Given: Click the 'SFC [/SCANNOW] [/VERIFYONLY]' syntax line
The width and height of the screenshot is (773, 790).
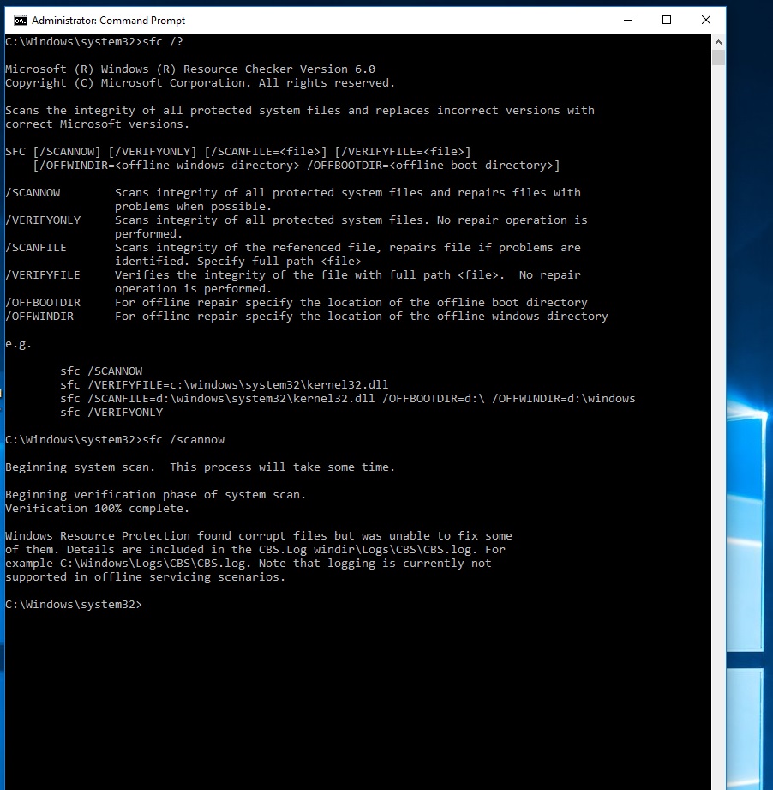Looking at the screenshot, I should pos(238,152).
